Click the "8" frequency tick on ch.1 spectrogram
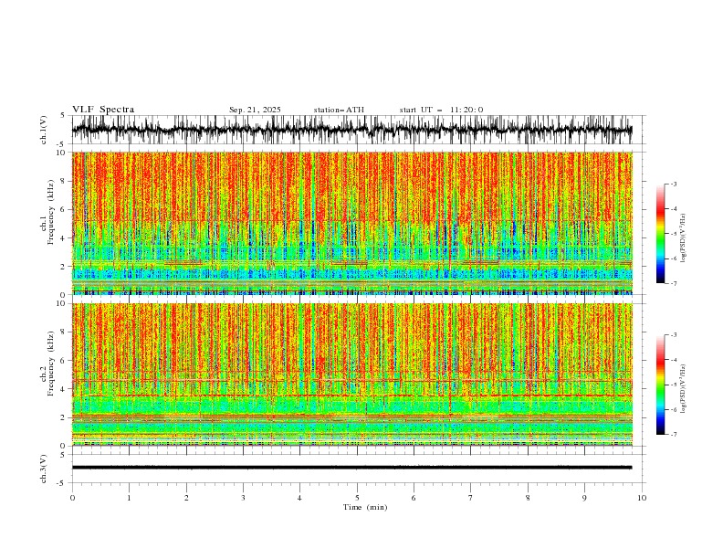The image size is (723, 559). [63, 181]
